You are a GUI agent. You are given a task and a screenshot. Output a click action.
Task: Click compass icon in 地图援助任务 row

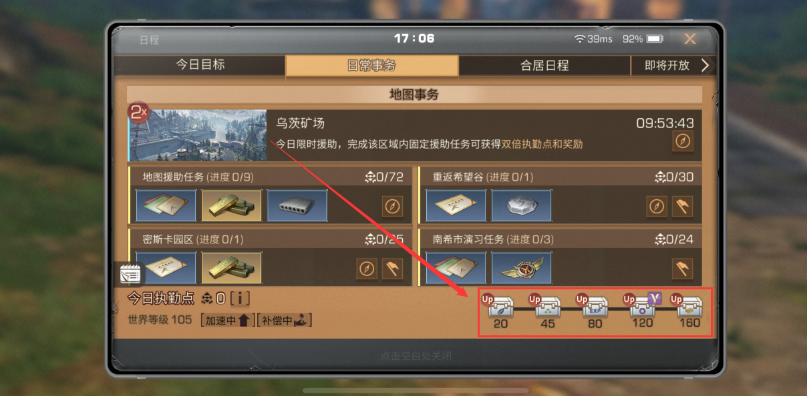(x=393, y=206)
